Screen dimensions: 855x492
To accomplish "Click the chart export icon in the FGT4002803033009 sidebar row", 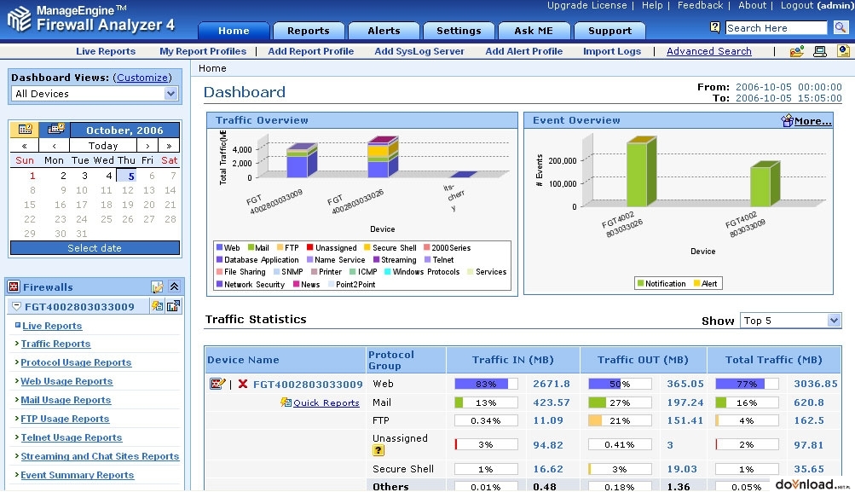I will pyautogui.click(x=173, y=306).
